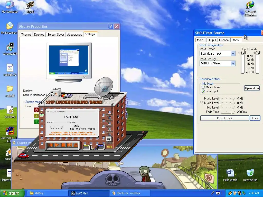Viewport: 263px width, 197px height.
Task: Open the Windows start menu
Action: 12,193
